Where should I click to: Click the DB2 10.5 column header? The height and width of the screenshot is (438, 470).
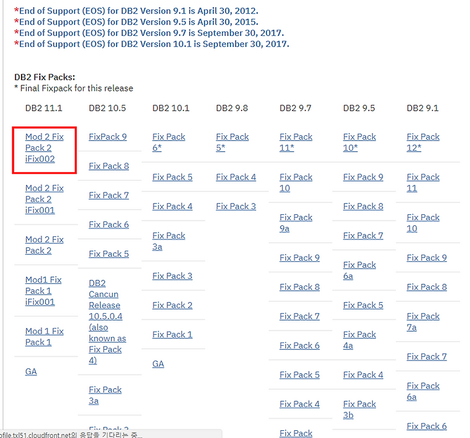107,108
